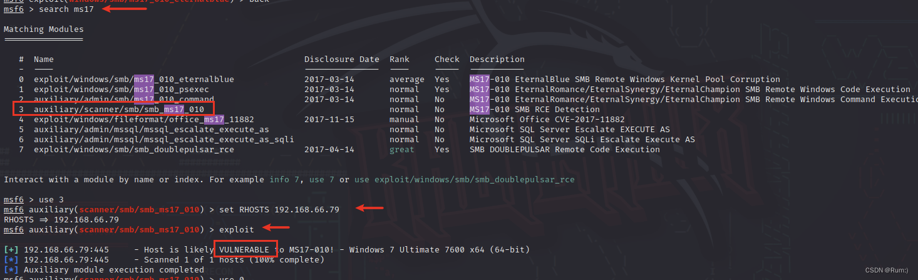Viewport: 918px width, 280px height.
Task: Click the 2017-11-15 disclosure date
Action: [x=329, y=120]
